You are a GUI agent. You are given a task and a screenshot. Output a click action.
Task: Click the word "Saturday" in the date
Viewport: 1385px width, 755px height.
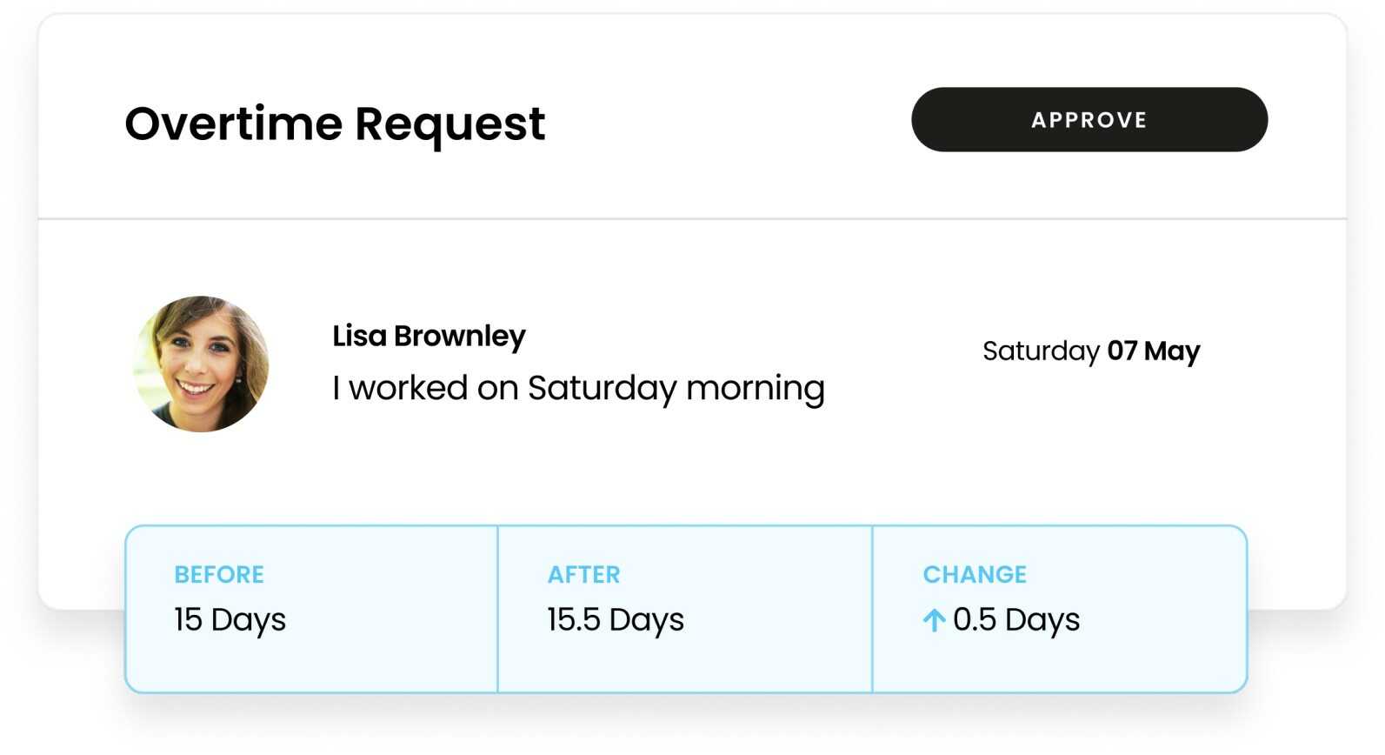tap(1041, 351)
